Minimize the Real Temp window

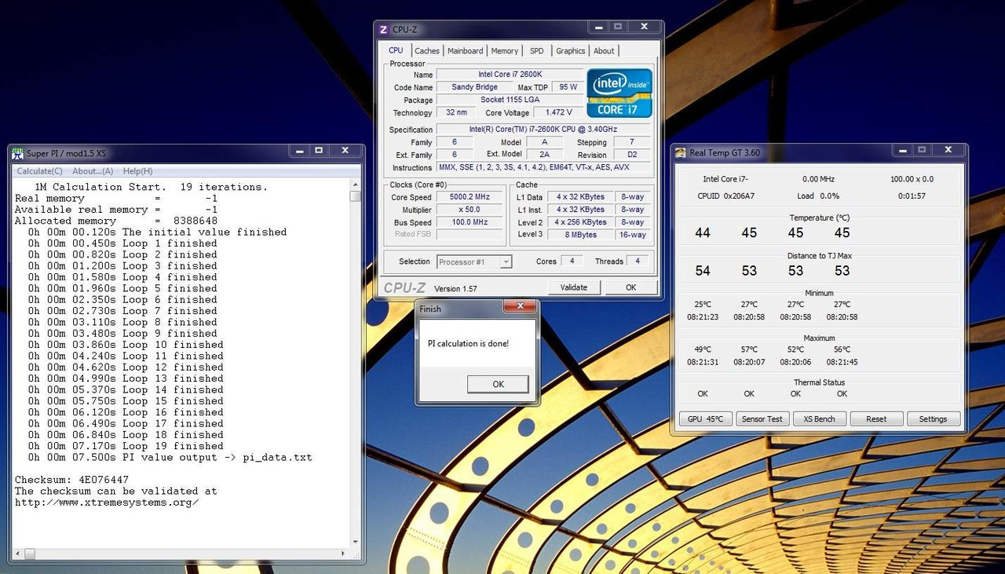902,150
